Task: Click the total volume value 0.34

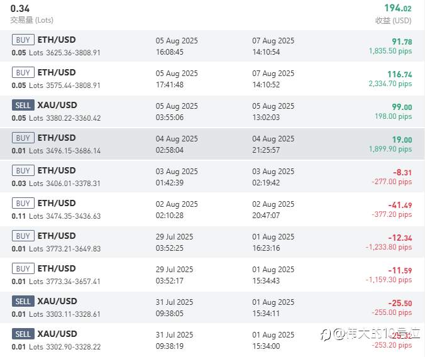Action: (x=19, y=8)
